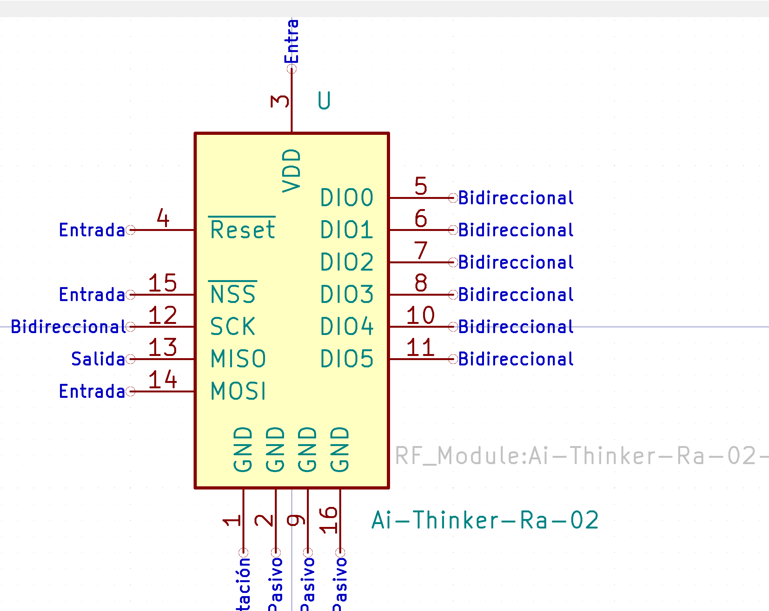
Task: Select the Entrada label on MOSI pin
Action: pyautogui.click(x=92, y=391)
